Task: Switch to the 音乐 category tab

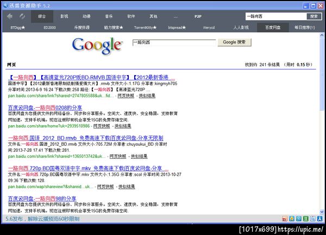Action: 109,16
